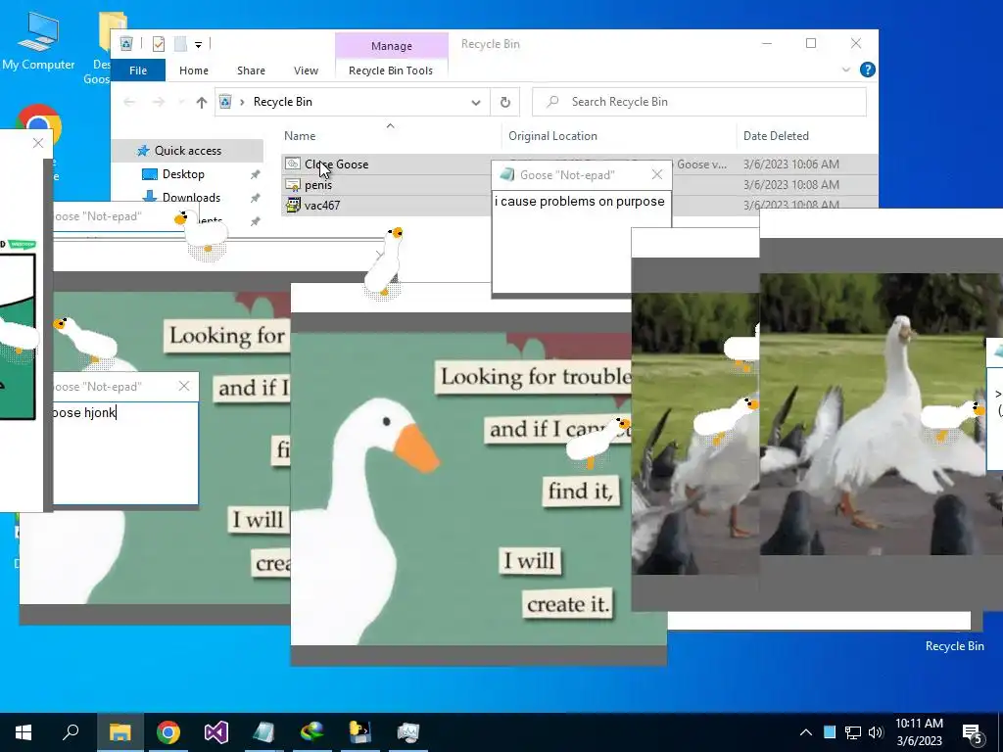The width and height of the screenshot is (1003, 752).
Task: Click the Internet Download Manager taskbar icon
Action: point(312,732)
